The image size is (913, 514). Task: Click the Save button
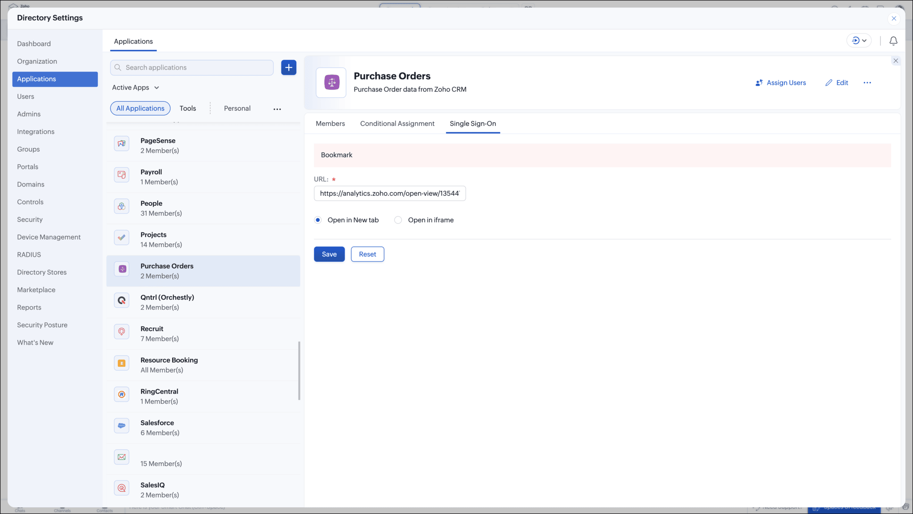coord(329,254)
